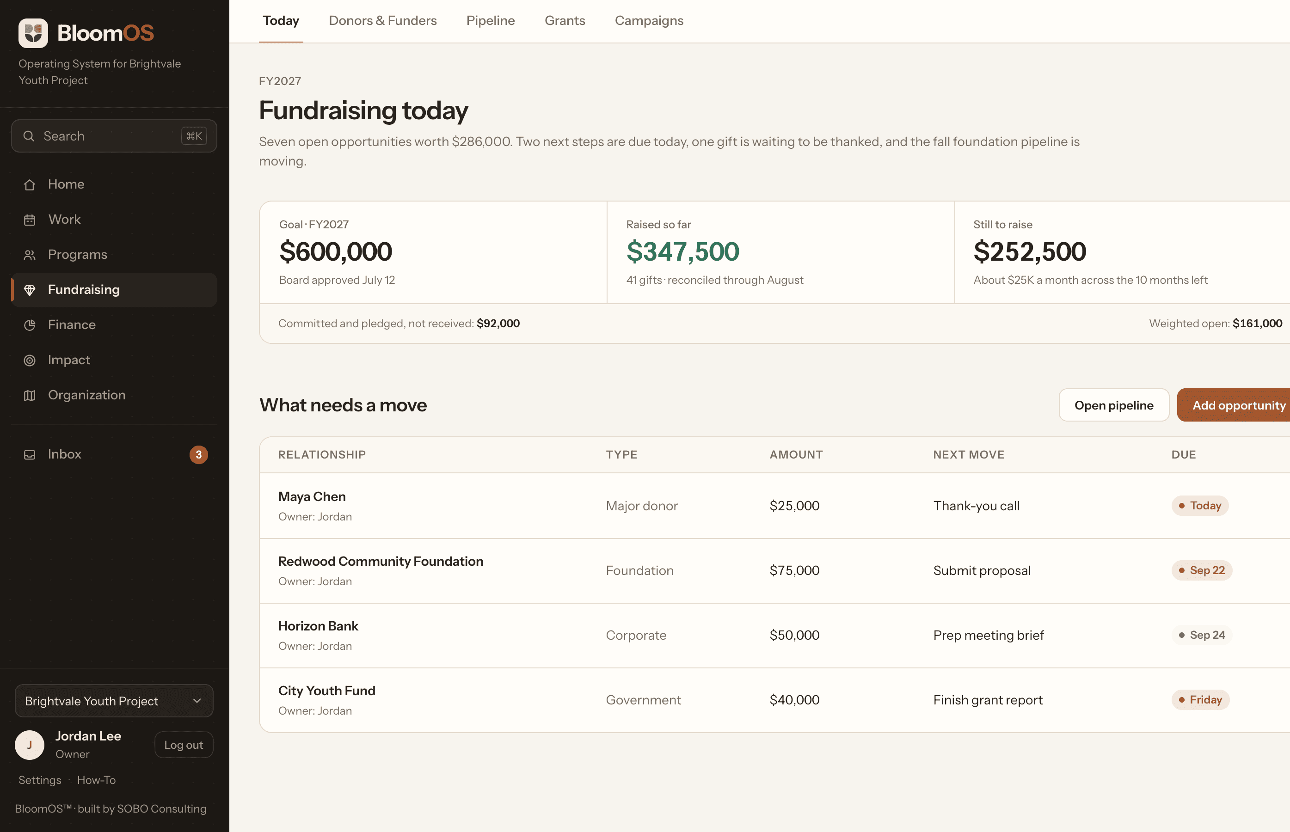Open the Redwood Community Foundation row
This screenshot has height=832, width=1290.
click(x=774, y=570)
